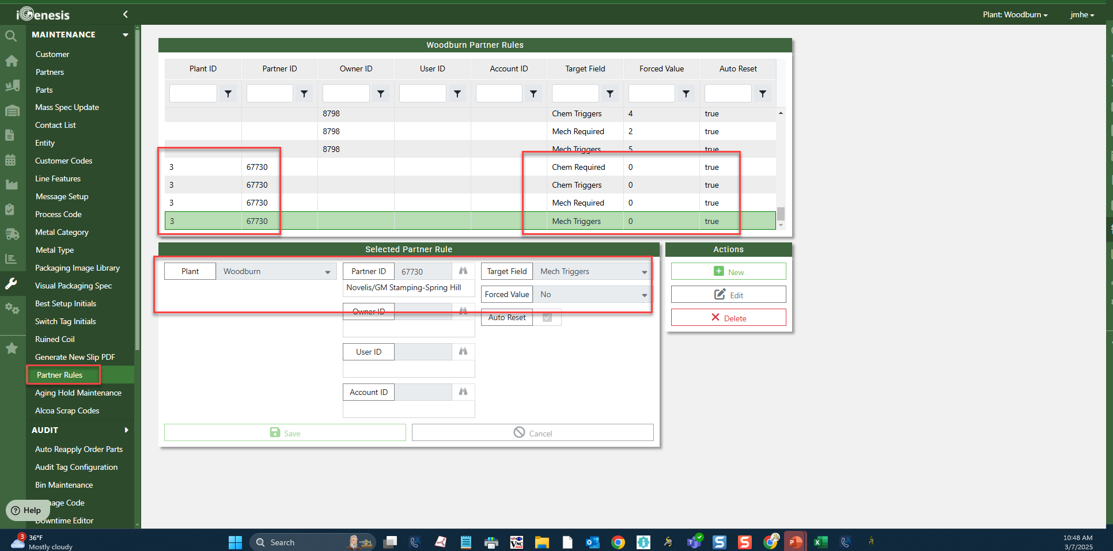Screen dimensions: 1113x551
Task: Open Partners maintenance page
Action: pos(50,72)
